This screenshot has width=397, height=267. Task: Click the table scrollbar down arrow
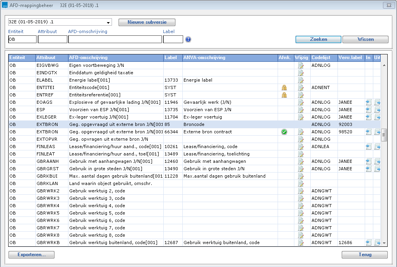384,243
